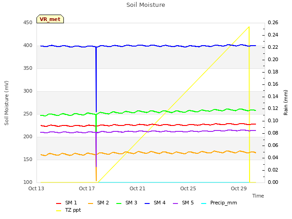Toggle the SM 5 legend entry
The image size is (292, 219).
pos(183,203)
